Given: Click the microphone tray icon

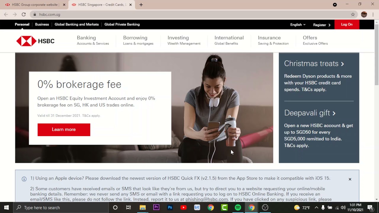Looking at the screenshot, I should click(323, 207).
